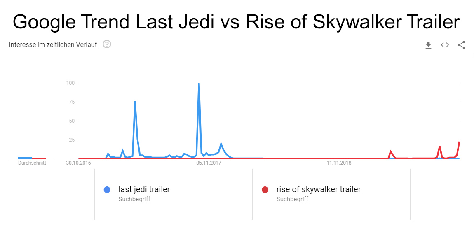Click the 30.10.2016 date label
The image size is (474, 228).
click(78, 163)
